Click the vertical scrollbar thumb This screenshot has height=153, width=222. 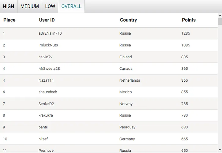220,21
